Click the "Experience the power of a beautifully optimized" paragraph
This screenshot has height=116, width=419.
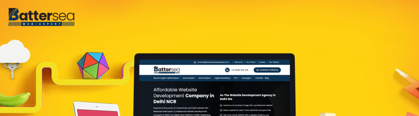pos(182,111)
